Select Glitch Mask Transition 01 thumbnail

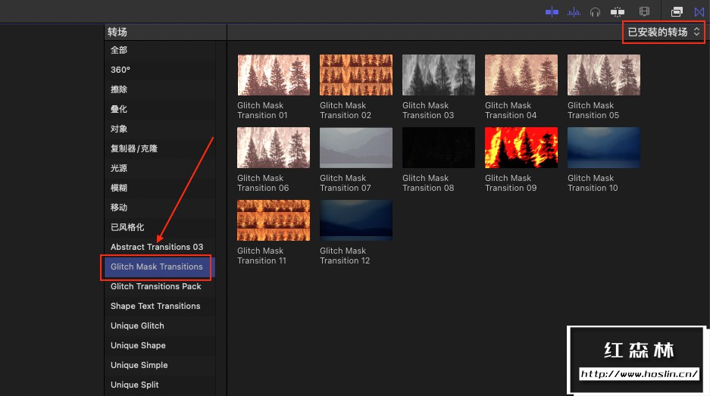[x=274, y=75]
